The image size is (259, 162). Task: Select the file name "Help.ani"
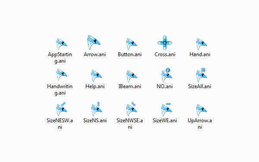click(95, 86)
